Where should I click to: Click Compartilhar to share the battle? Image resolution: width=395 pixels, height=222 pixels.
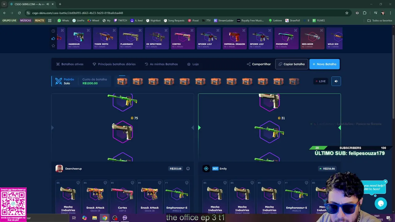pyautogui.click(x=259, y=64)
